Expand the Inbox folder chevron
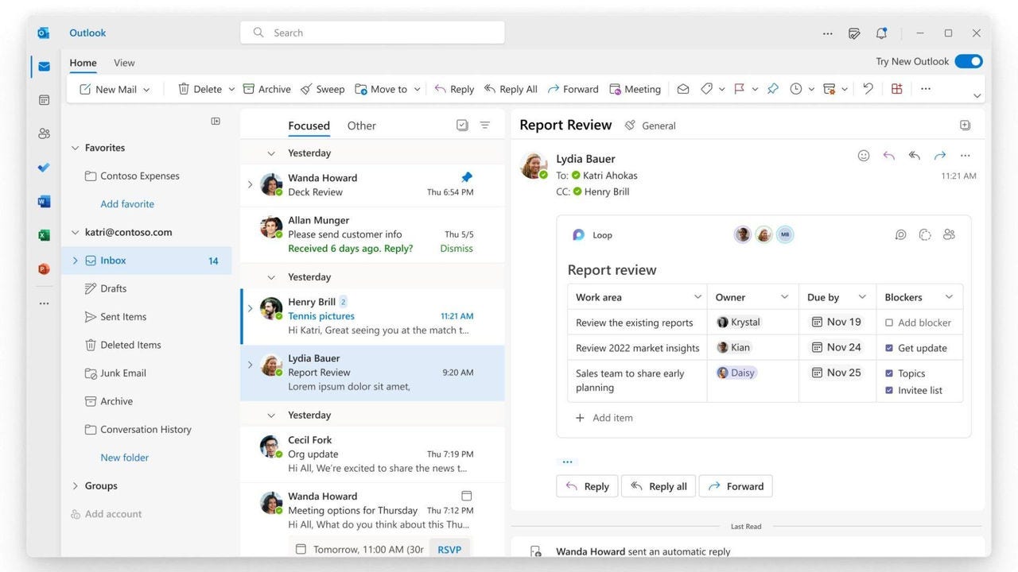 pyautogui.click(x=75, y=261)
